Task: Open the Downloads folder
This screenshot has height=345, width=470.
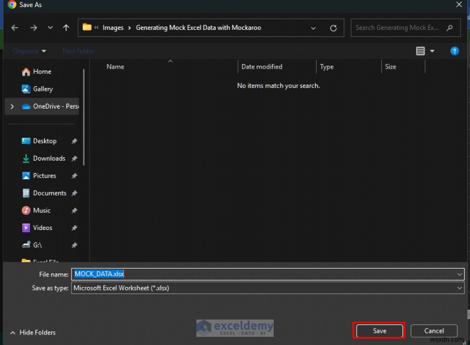Action: coord(49,158)
